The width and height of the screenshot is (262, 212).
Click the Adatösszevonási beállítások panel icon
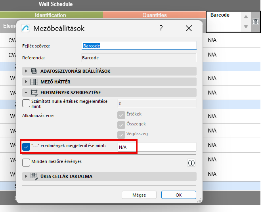[x=34, y=71]
